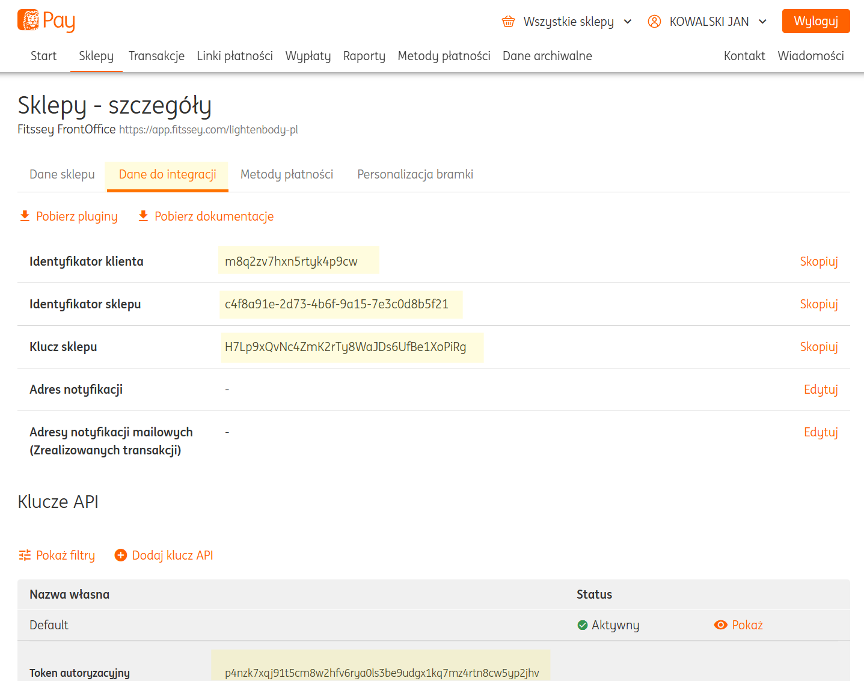
Task: Click the Pobierz pluginy link
Action: pyautogui.click(x=76, y=216)
